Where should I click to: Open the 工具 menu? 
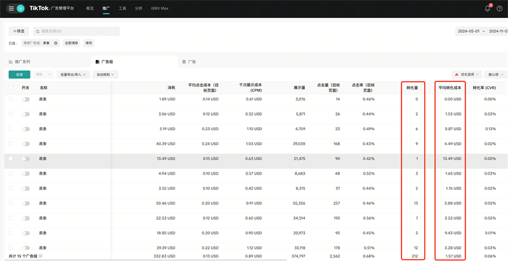[122, 8]
